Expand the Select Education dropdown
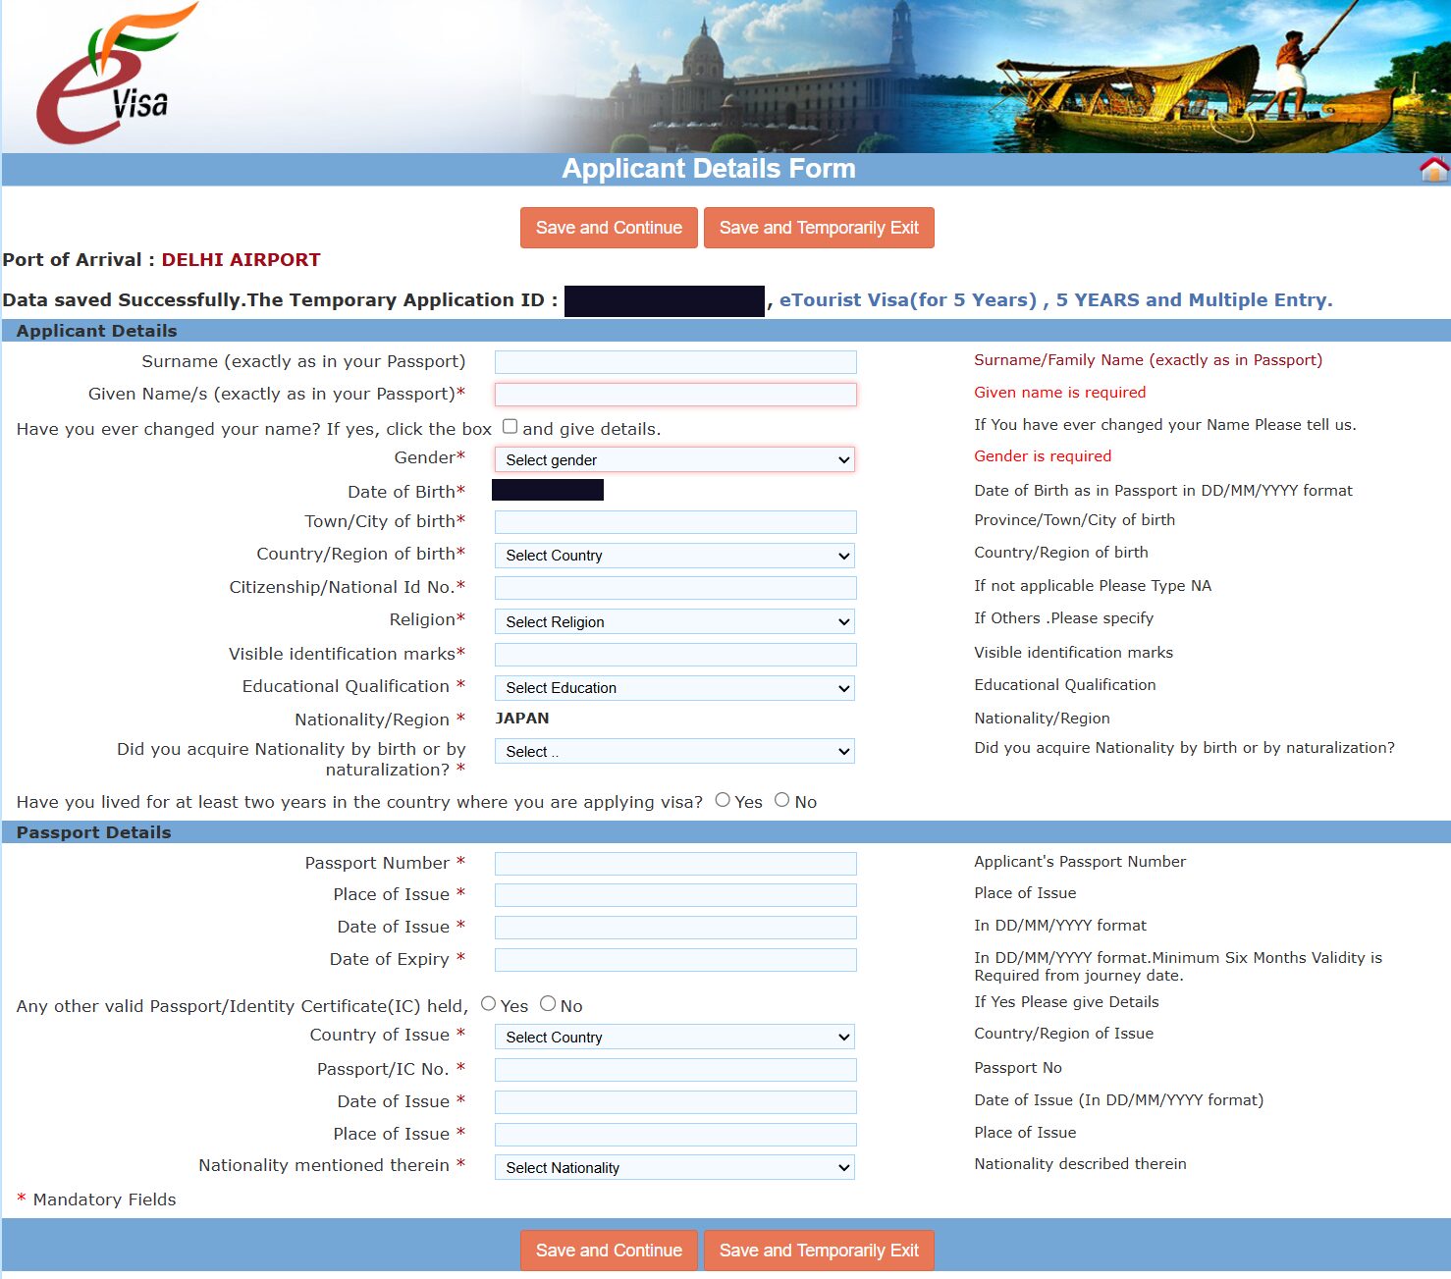This screenshot has height=1279, width=1451. (x=674, y=688)
